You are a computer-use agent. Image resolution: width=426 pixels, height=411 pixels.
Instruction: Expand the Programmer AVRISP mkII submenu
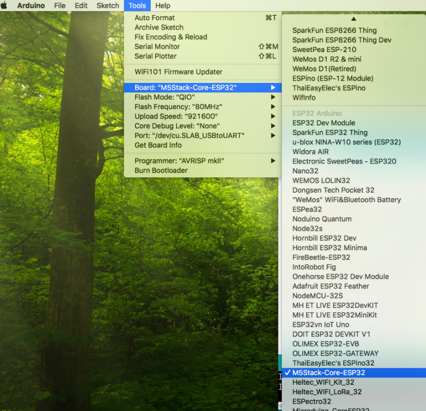point(203,161)
